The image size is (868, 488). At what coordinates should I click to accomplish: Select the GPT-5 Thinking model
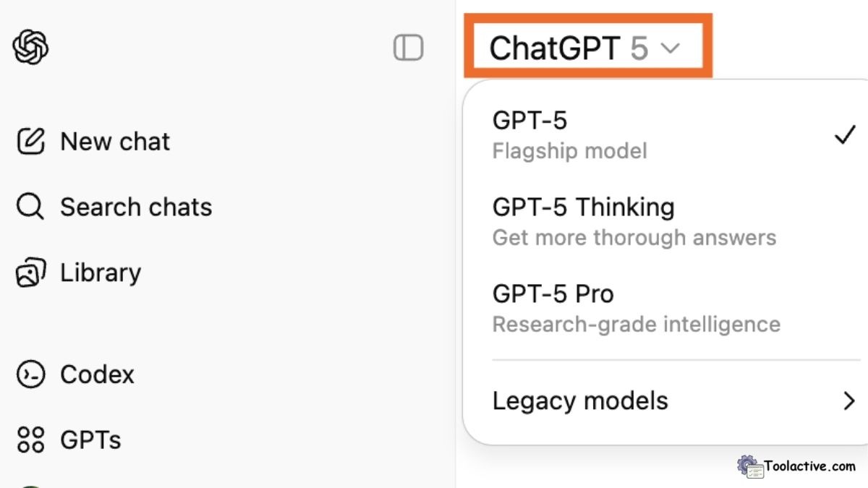[x=583, y=207]
